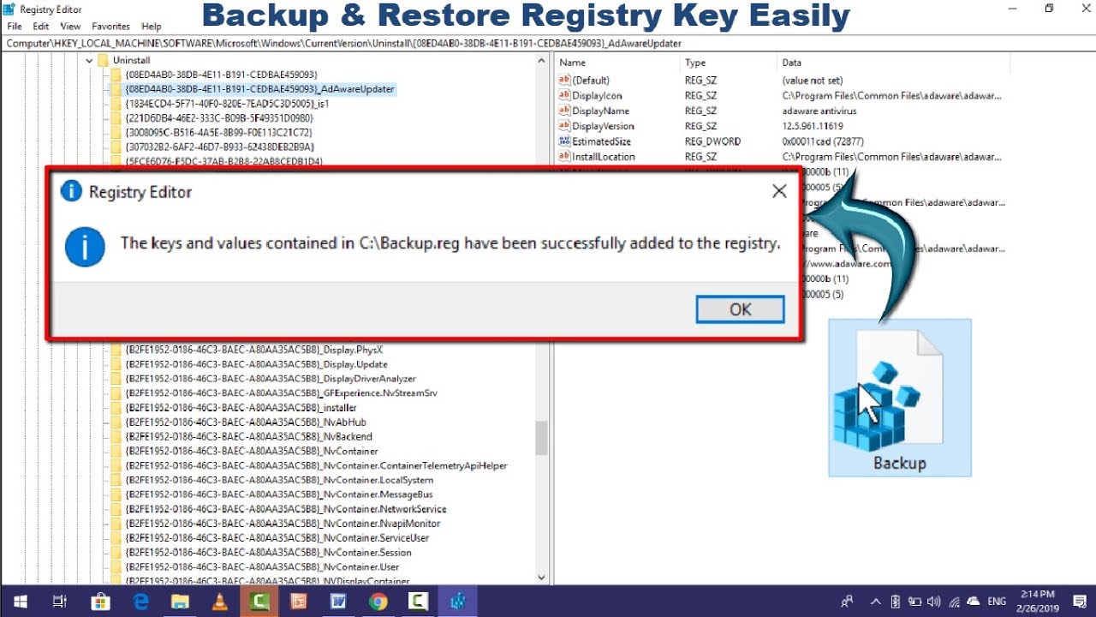Screen dimensions: 1096x617
Task: Click the '0x00011cad (72877)' data cell
Action: click(x=824, y=141)
